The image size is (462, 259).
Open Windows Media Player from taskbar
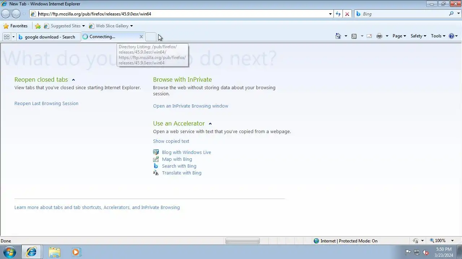76,252
